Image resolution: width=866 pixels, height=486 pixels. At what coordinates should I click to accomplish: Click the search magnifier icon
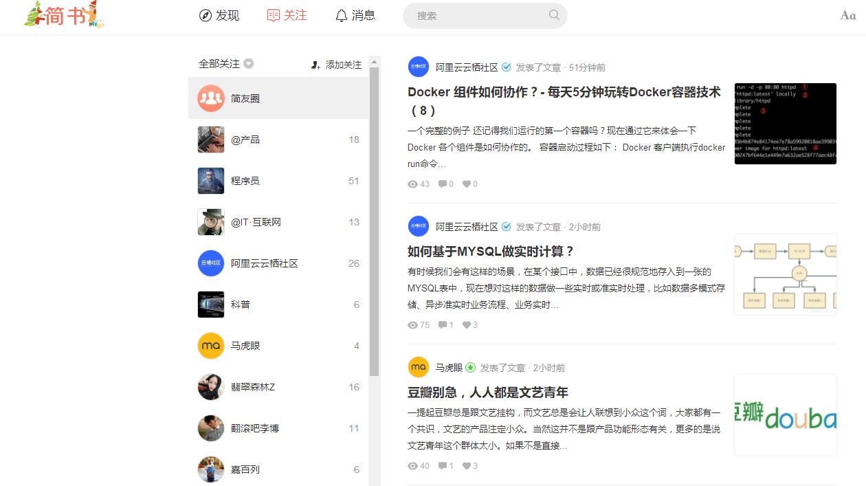554,15
